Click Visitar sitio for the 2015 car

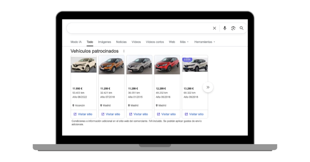pos(140,114)
